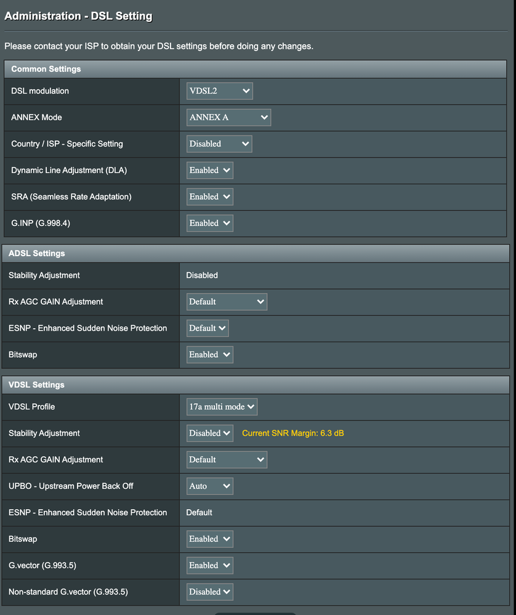Disable Dynamic Line Adjustment (DLA)

pyautogui.click(x=209, y=170)
